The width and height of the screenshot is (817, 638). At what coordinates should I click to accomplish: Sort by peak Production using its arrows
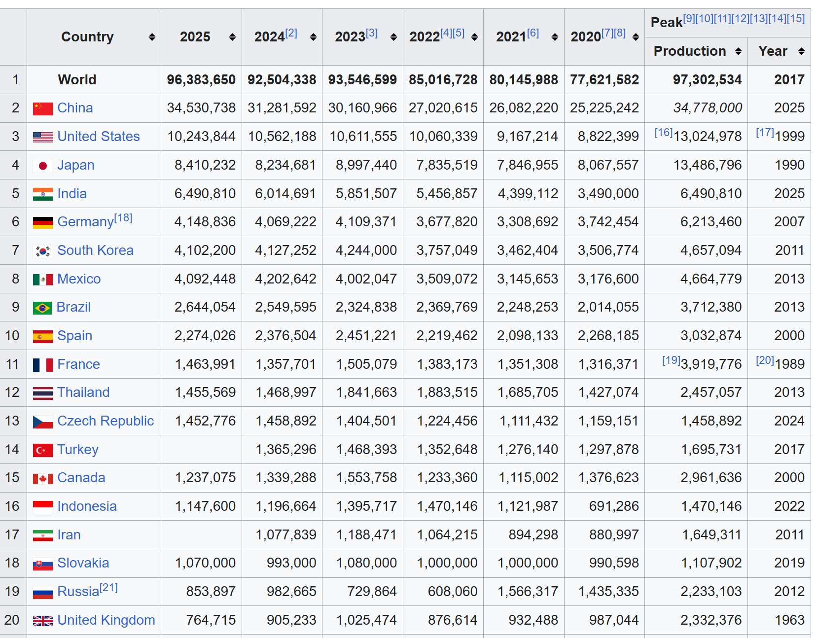point(738,51)
